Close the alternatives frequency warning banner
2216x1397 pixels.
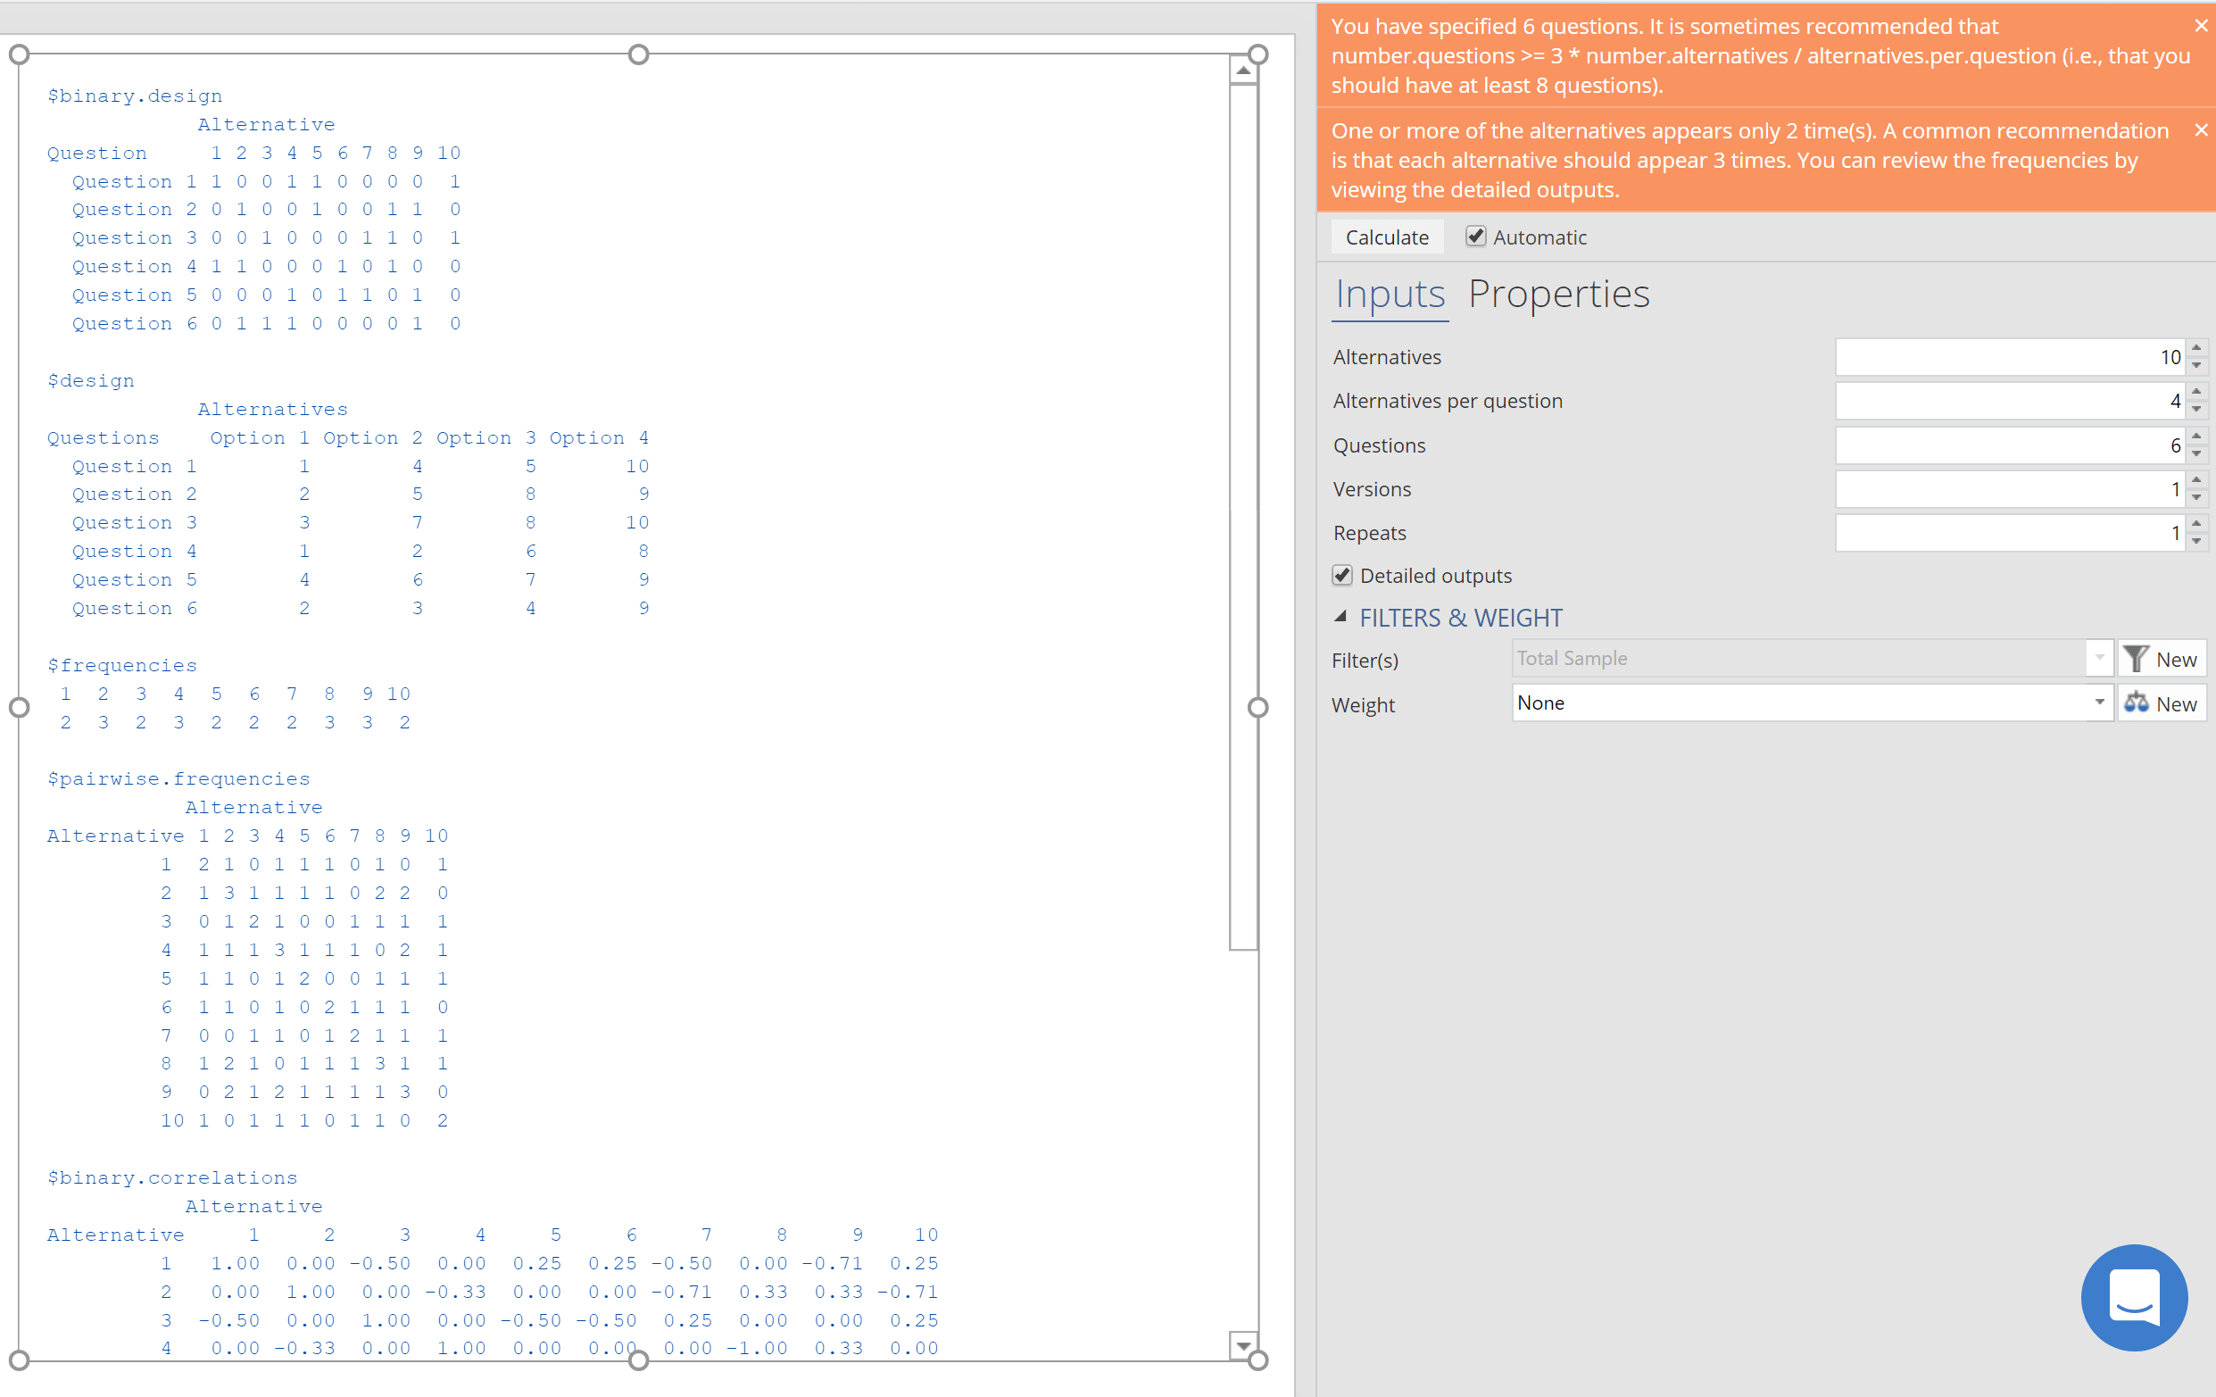pyautogui.click(x=2200, y=130)
